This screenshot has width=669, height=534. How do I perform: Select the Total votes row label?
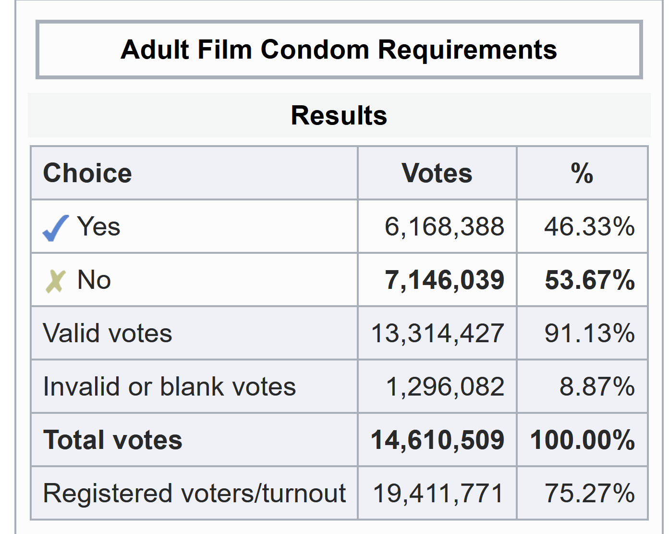point(113,440)
